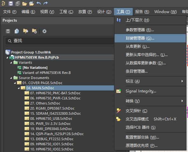Select 更新从库中选择的... (L)... entry
The width and height of the screenshot is (188, 152).
tap(150, 55)
